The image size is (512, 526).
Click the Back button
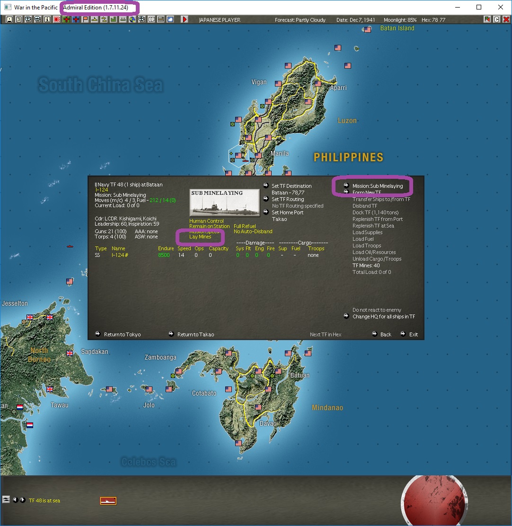tap(386, 334)
